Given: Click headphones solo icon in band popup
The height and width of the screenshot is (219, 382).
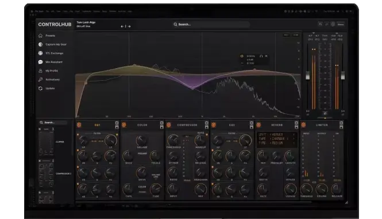Looking at the screenshot, I should click(261, 56).
